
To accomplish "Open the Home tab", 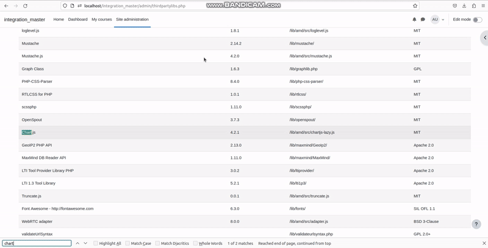I will pyautogui.click(x=59, y=19).
